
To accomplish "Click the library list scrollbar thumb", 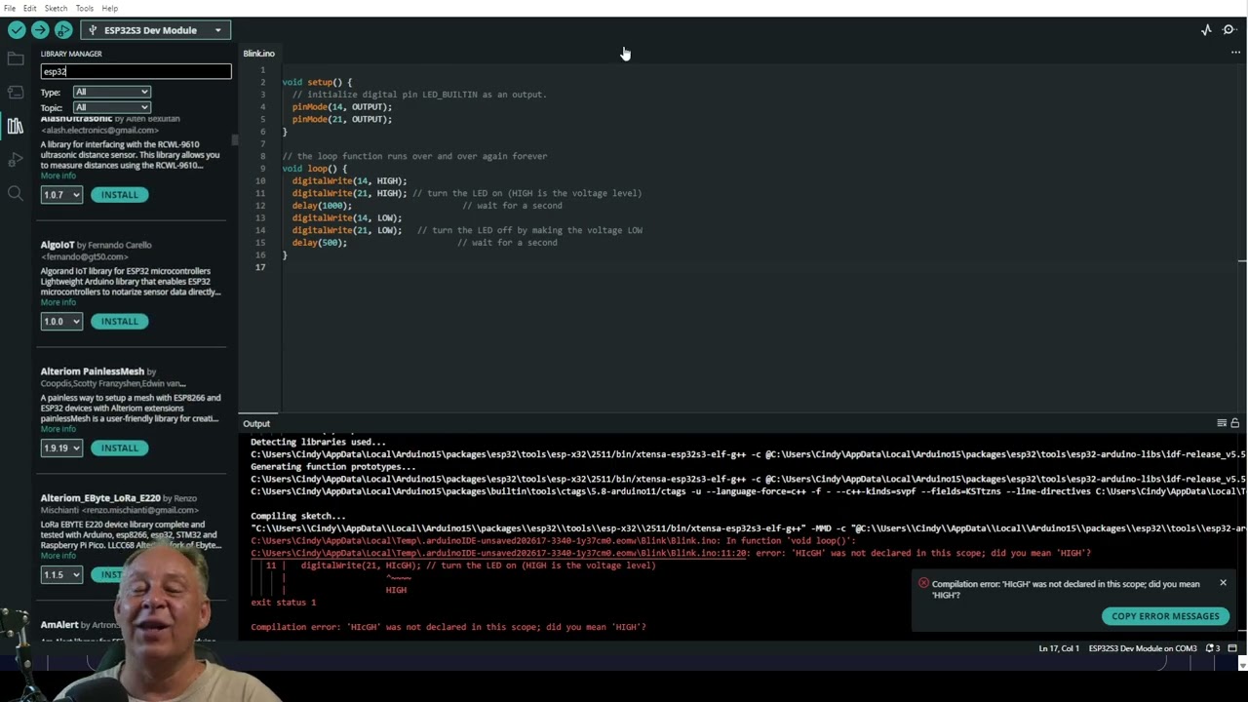I will pyautogui.click(x=235, y=139).
